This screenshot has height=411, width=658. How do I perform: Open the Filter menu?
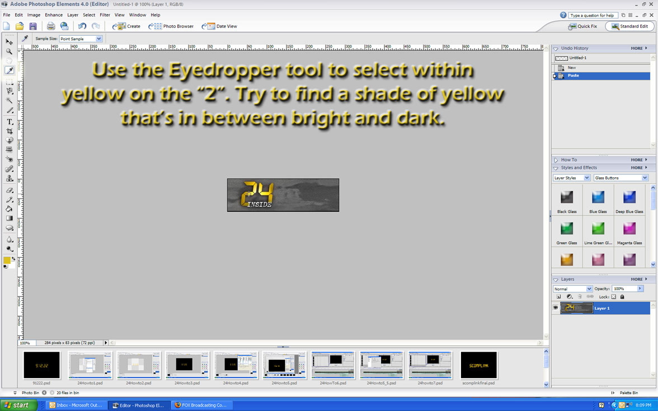tap(105, 15)
